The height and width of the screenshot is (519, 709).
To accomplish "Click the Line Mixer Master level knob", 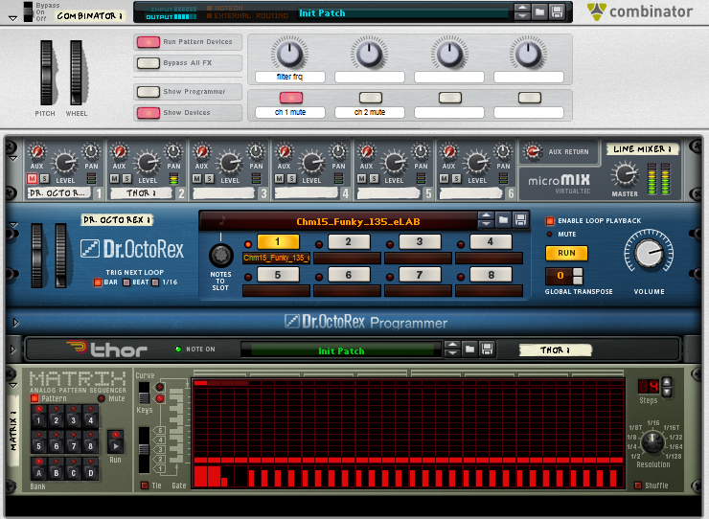I will 625,175.
